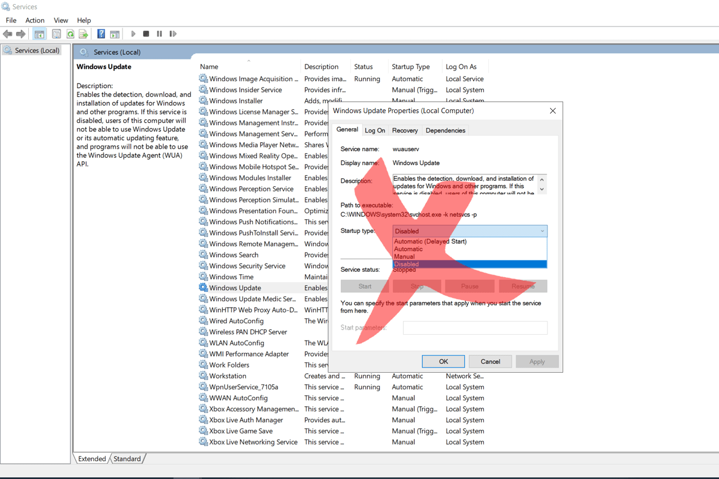This screenshot has height=479, width=719.
Task: Switch to the Extended view tab
Action: tap(92, 459)
